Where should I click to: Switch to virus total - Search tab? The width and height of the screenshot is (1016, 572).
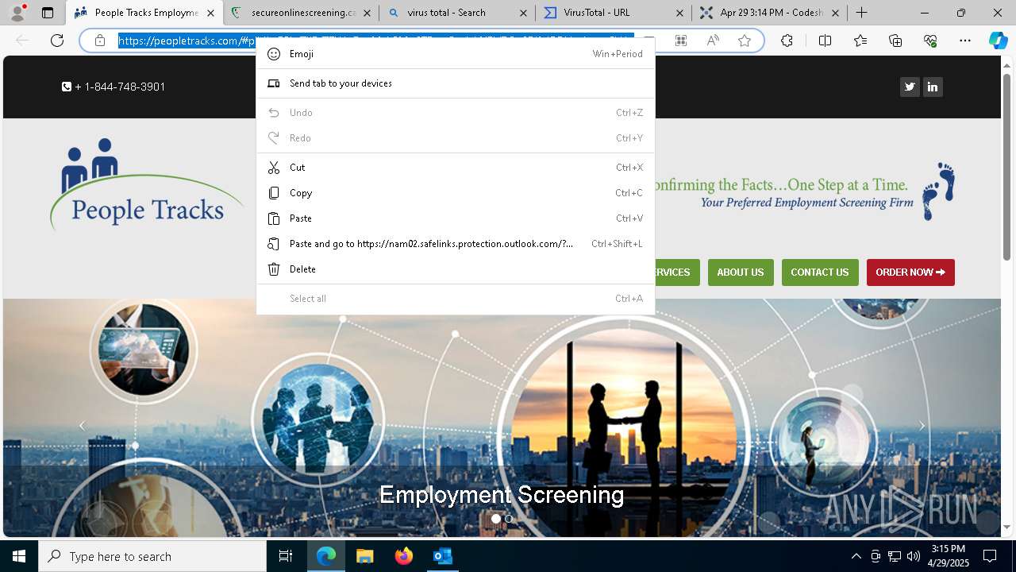click(x=457, y=13)
